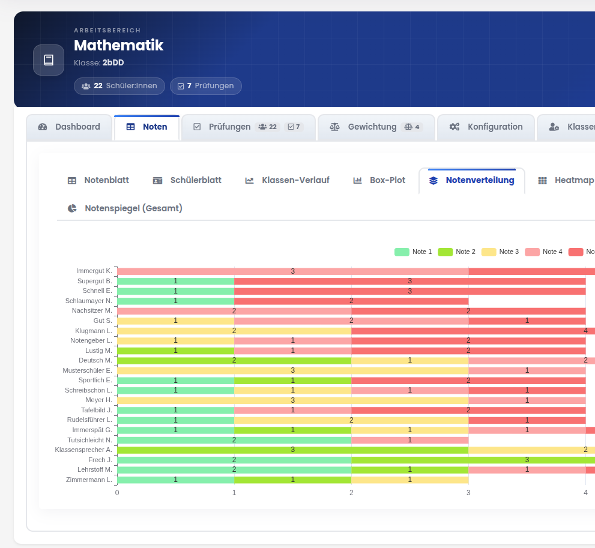This screenshot has width=595, height=548.
Task: Click the students group icon in the header badge
Action: point(86,86)
